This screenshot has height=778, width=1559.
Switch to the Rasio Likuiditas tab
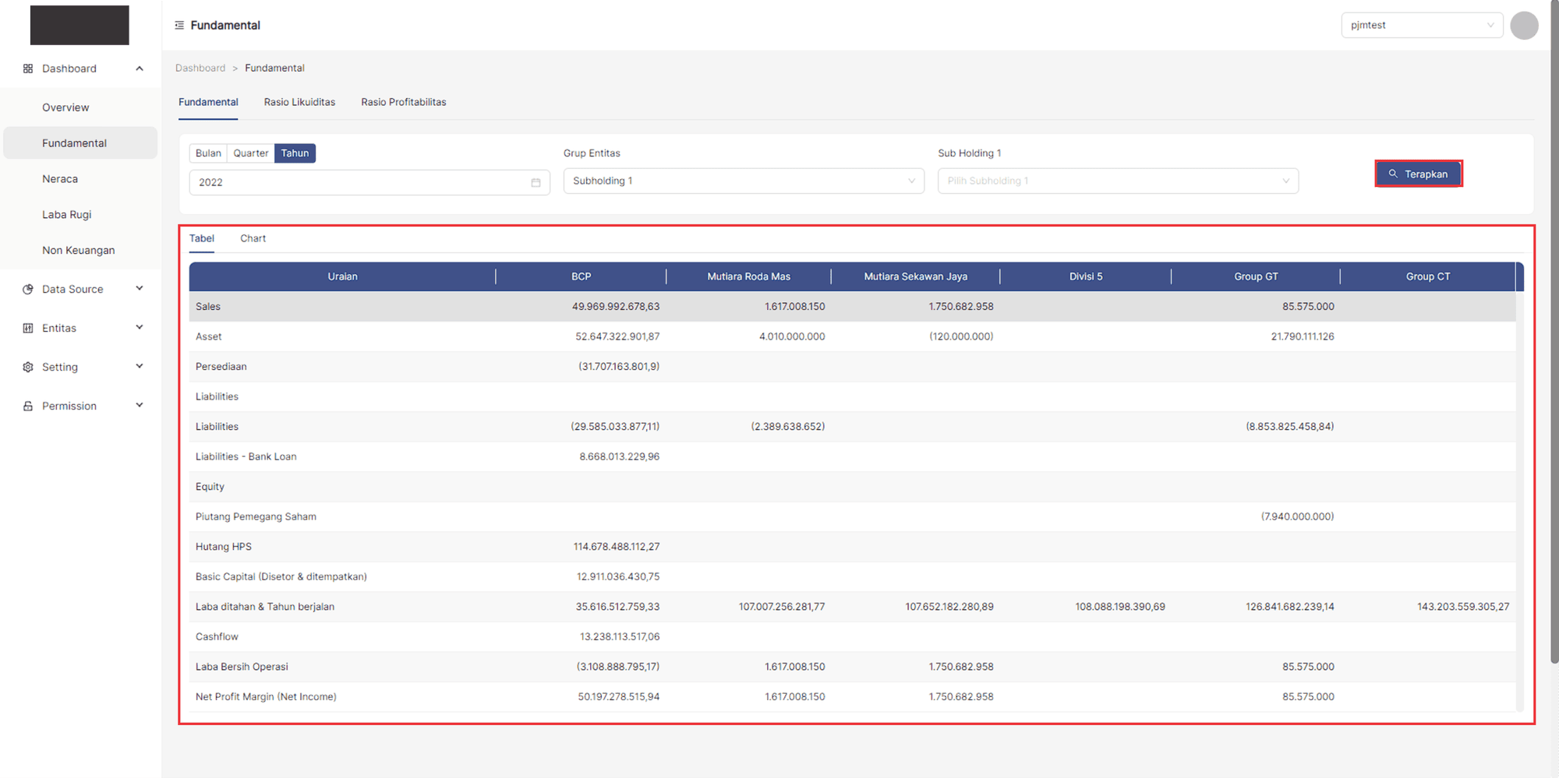point(299,102)
